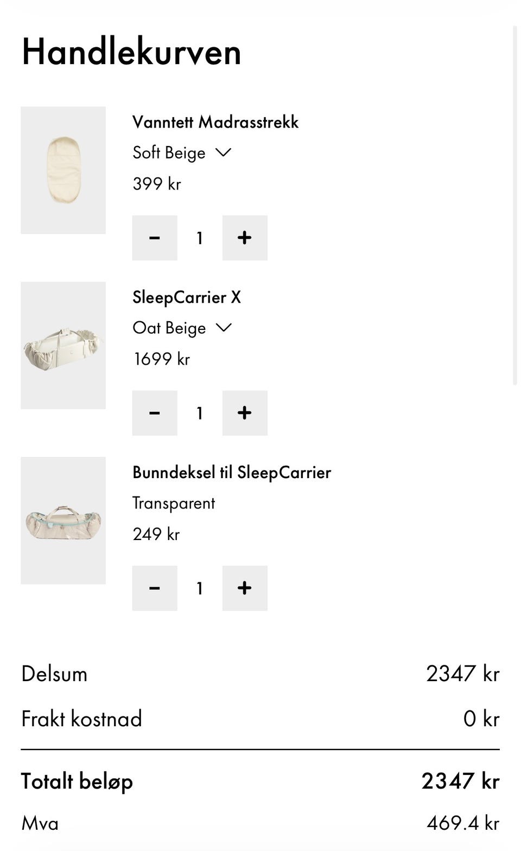This screenshot has height=851, width=521.
Task: Decrease Vanntett Madrasstrekk quantity with minus
Action: 155,238
